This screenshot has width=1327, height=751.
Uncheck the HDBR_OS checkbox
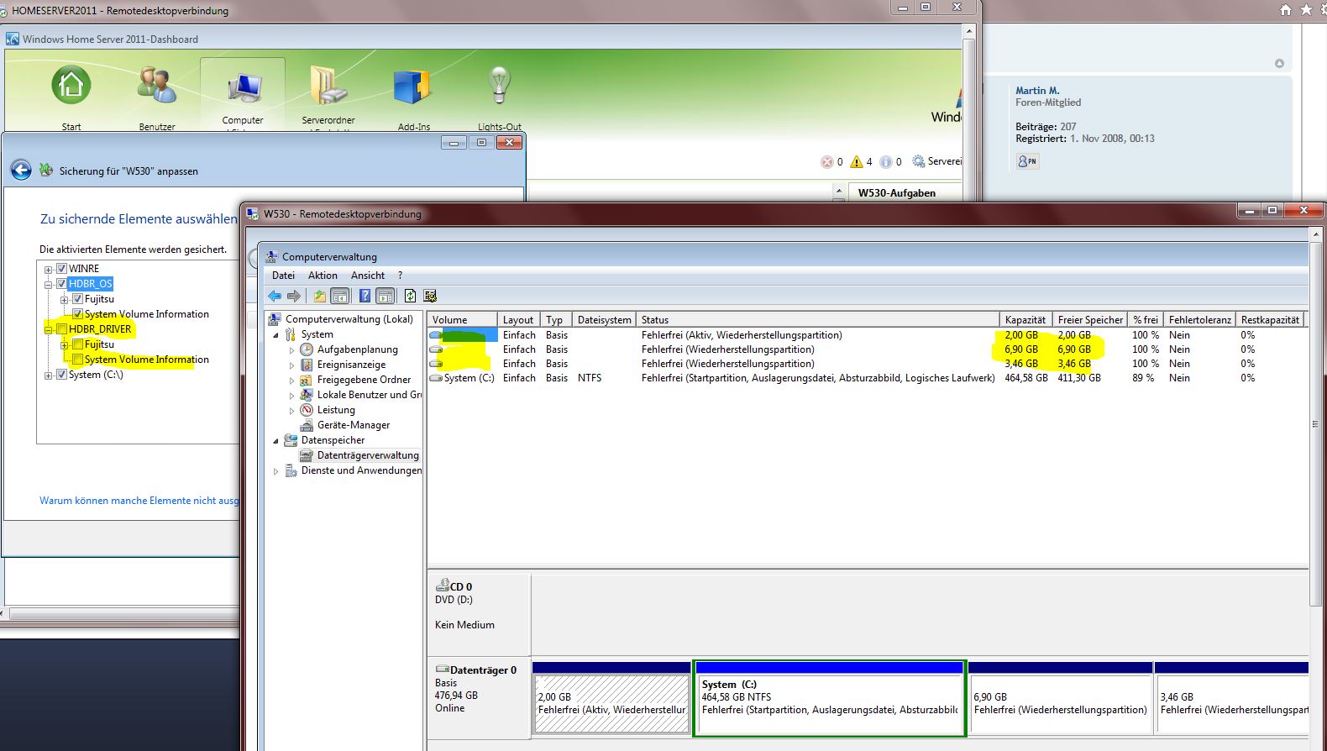61,284
